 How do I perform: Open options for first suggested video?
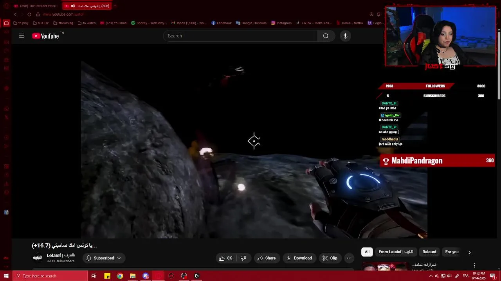point(474,265)
